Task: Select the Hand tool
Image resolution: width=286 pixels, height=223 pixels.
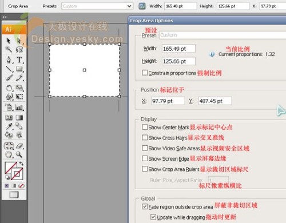Action: pos(9,154)
